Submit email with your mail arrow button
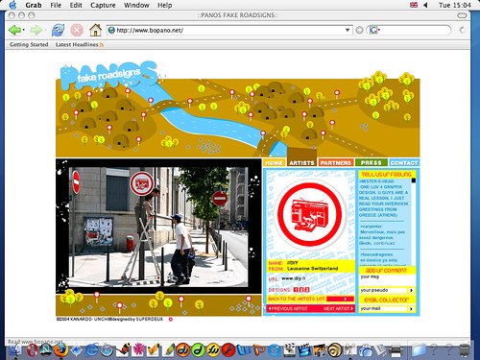This screenshot has height=360, width=480. 412,309
